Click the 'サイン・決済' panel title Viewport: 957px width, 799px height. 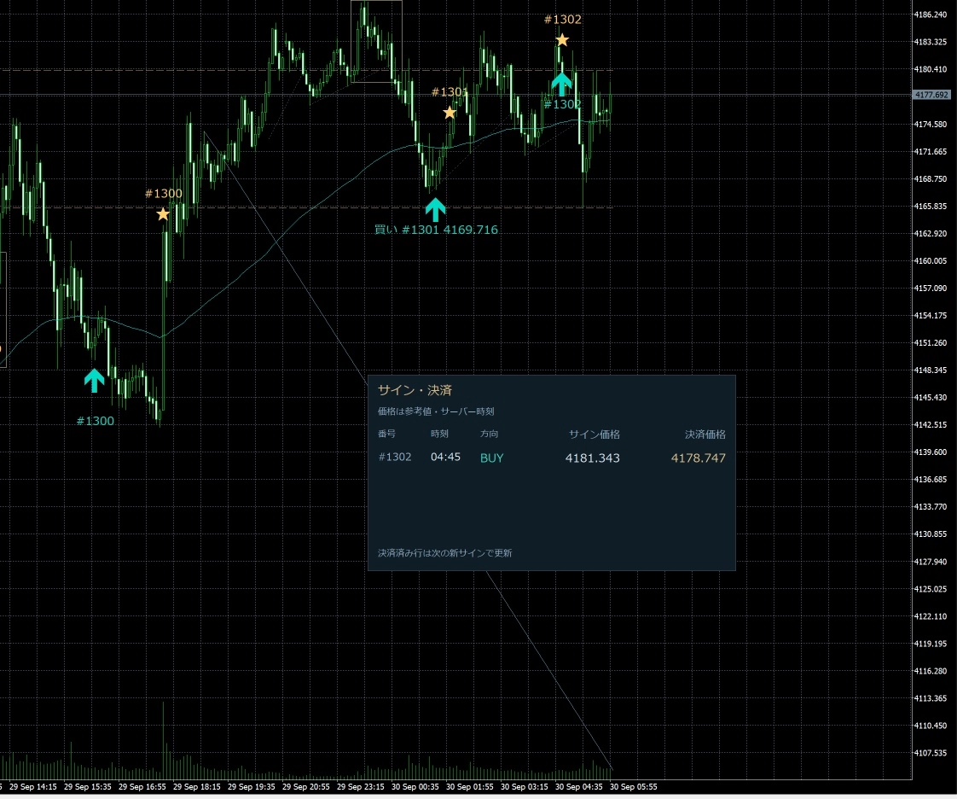(415, 390)
